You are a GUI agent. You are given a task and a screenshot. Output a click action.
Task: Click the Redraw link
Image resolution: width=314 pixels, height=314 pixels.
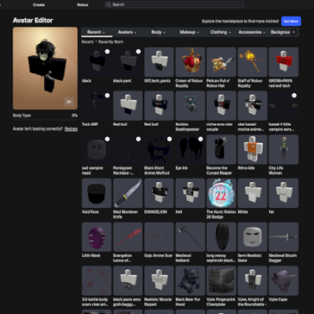pyautogui.click(x=71, y=129)
